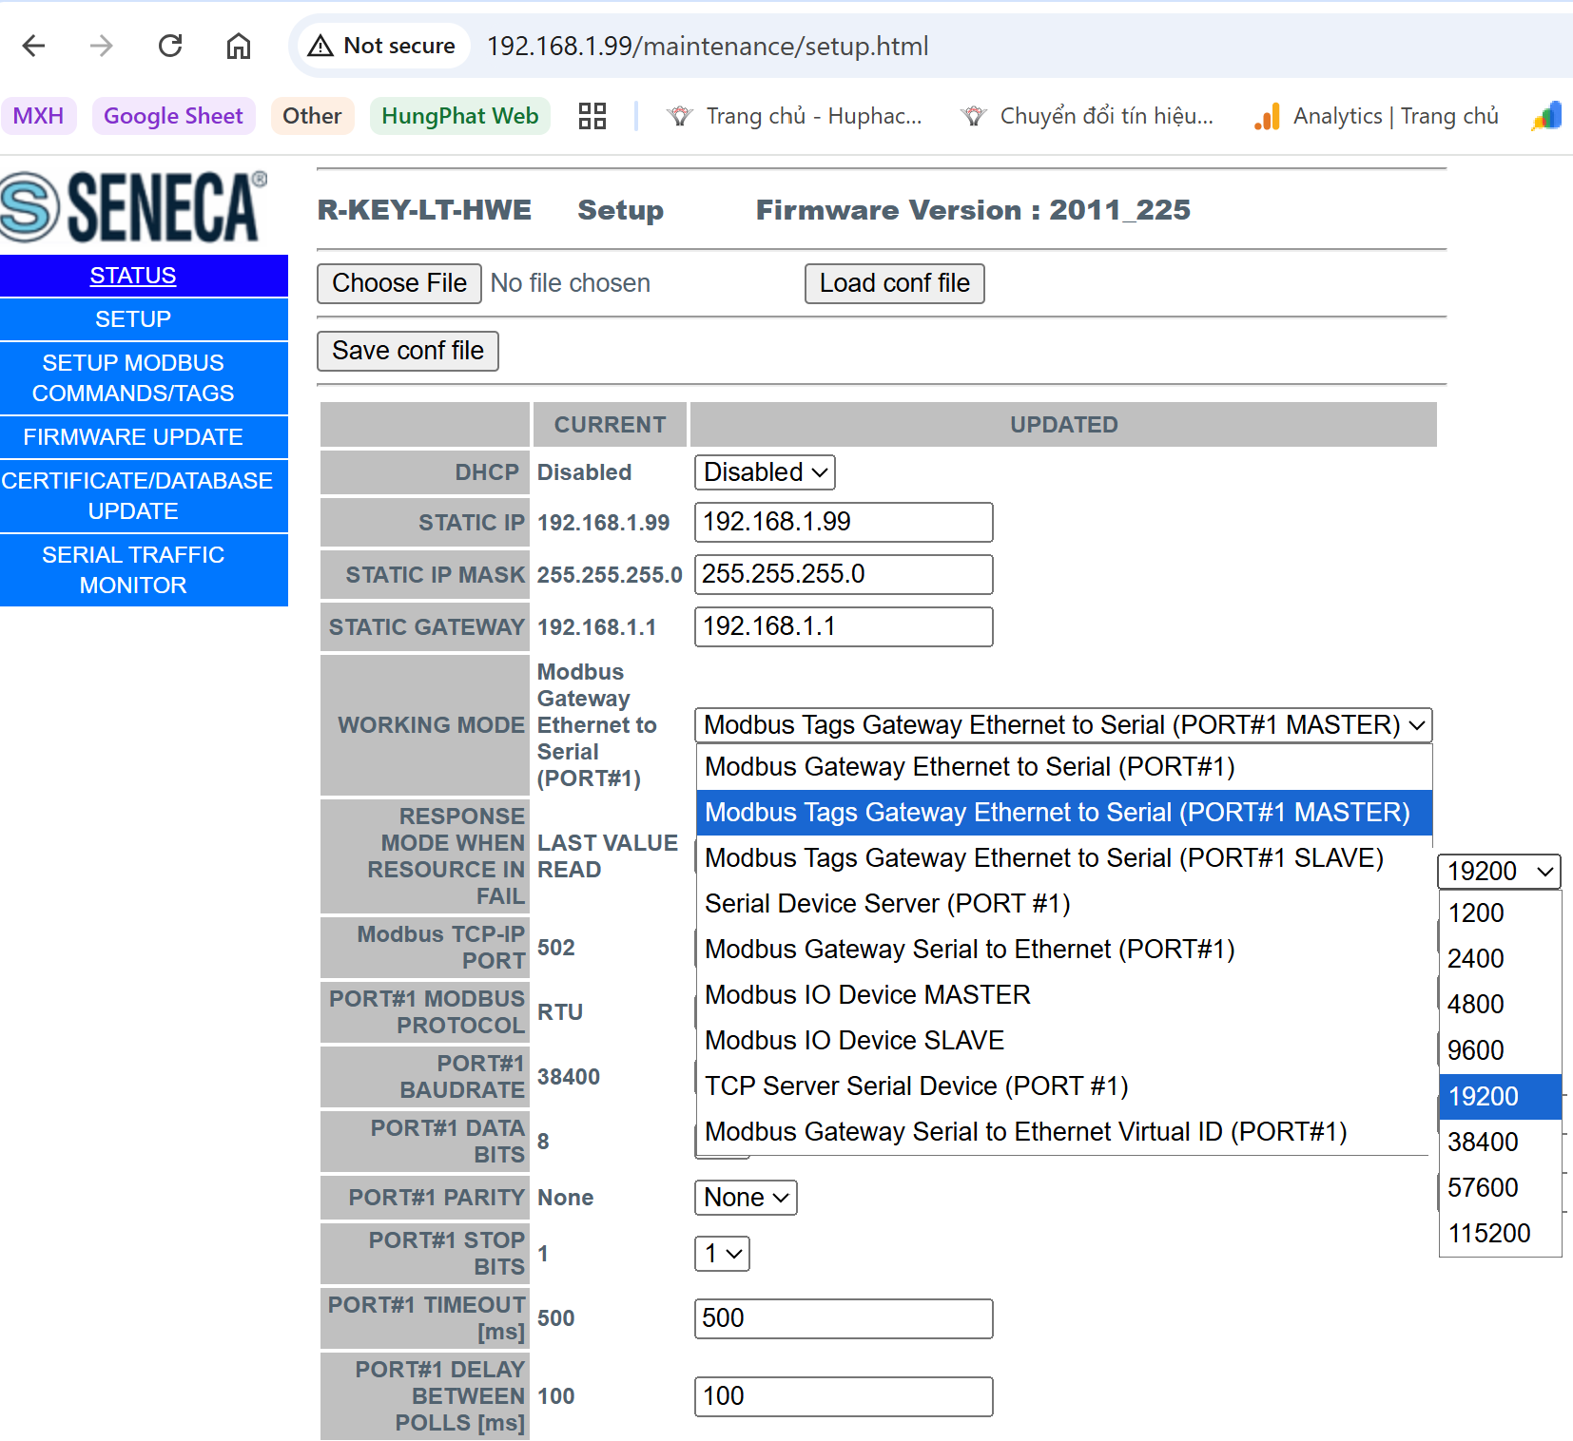Expand the WORKING MODE dropdown
The height and width of the screenshot is (1441, 1573).
1063,725
